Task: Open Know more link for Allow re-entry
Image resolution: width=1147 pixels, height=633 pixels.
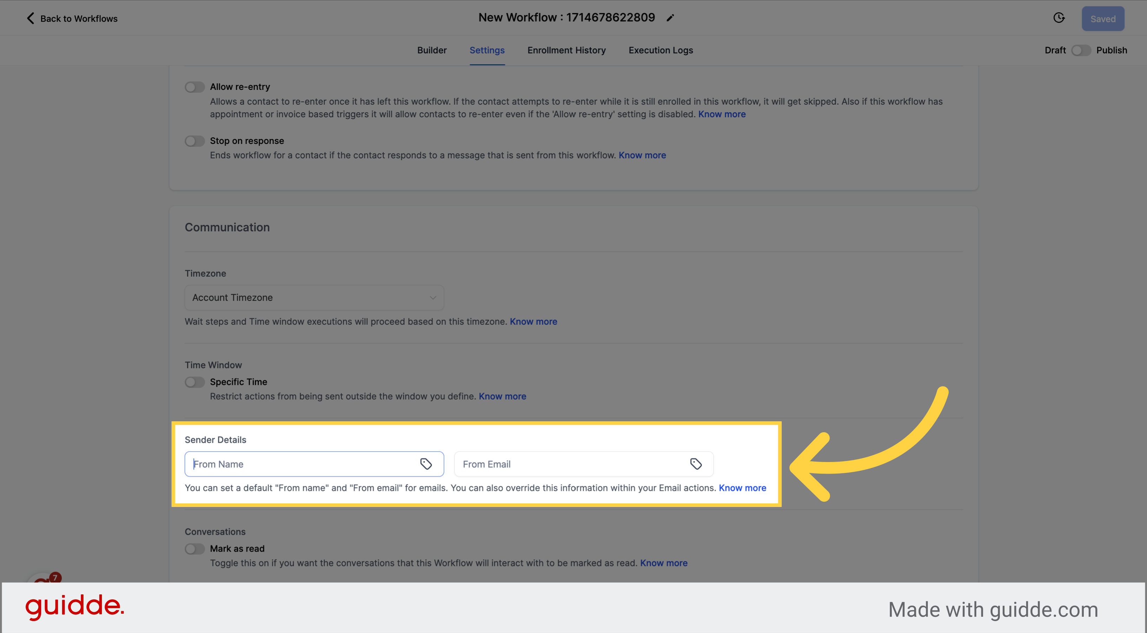Action: point(721,114)
